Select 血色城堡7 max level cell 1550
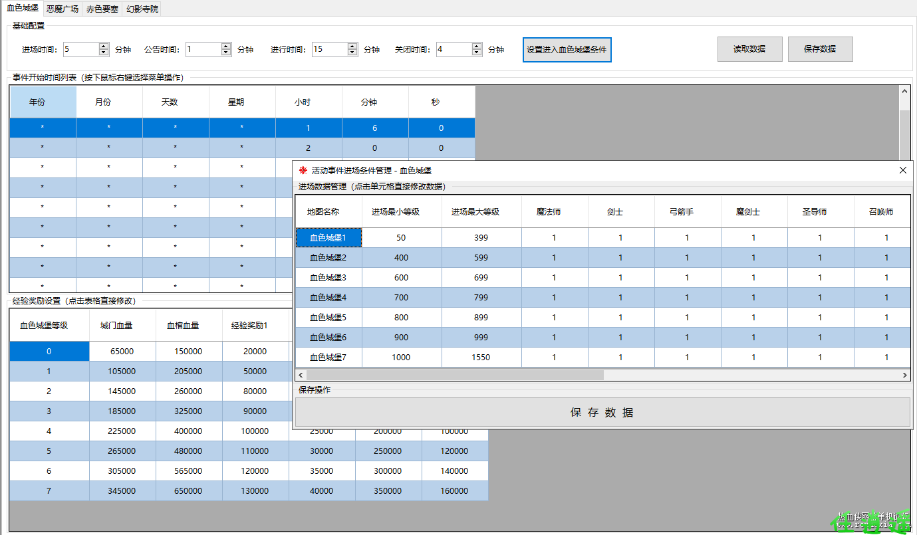Screen dimensions: 917x535 [481, 358]
